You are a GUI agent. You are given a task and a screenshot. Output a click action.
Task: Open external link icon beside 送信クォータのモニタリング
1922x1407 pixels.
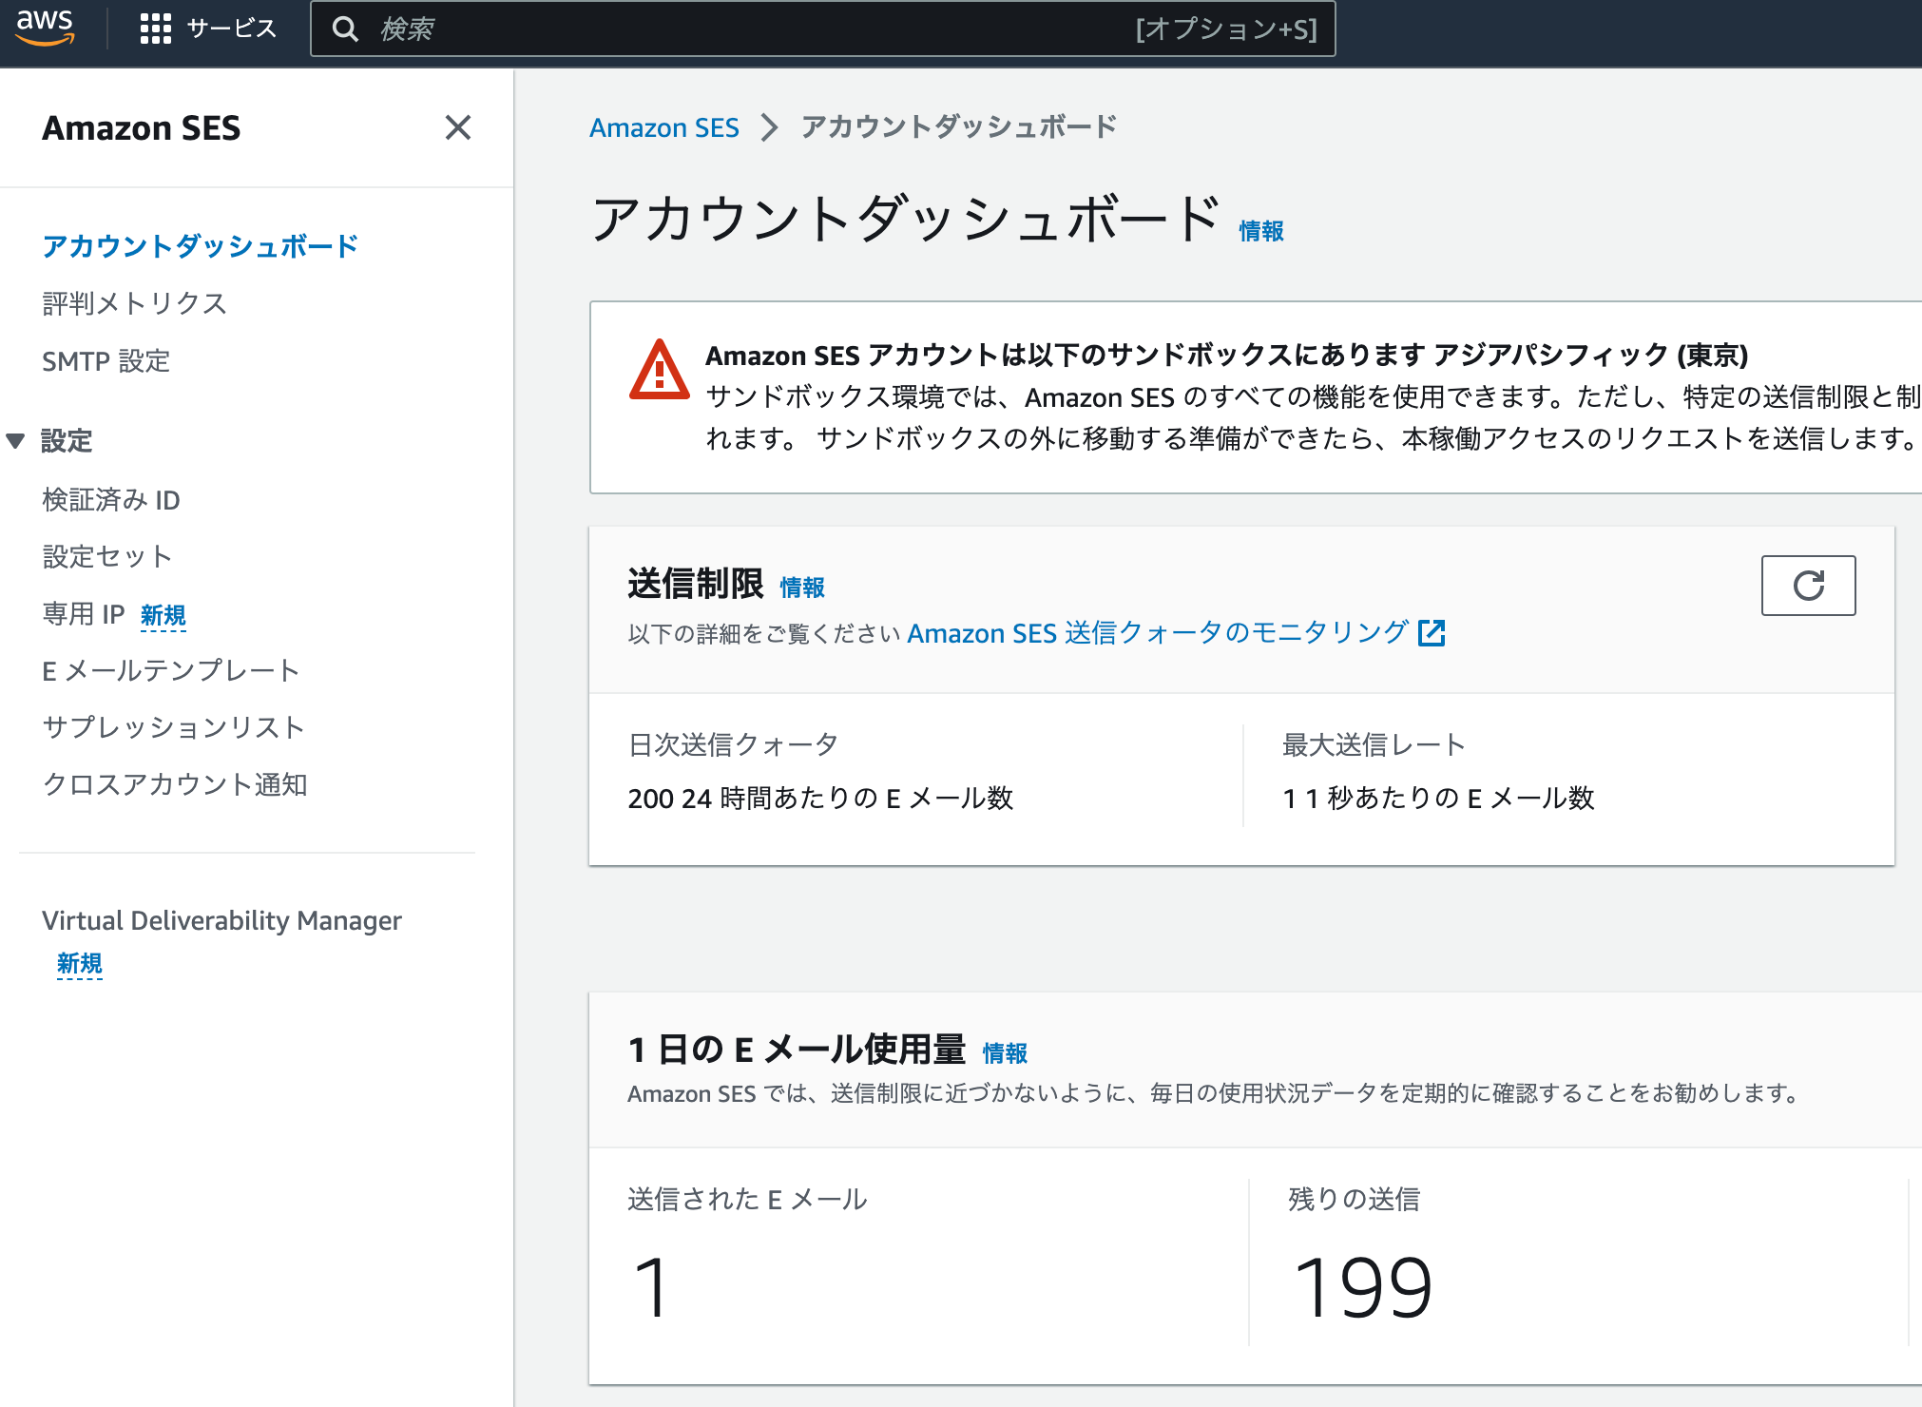point(1432,633)
